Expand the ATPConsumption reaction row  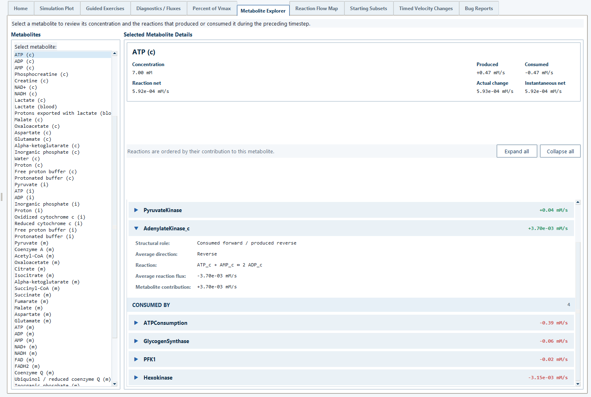click(351, 323)
